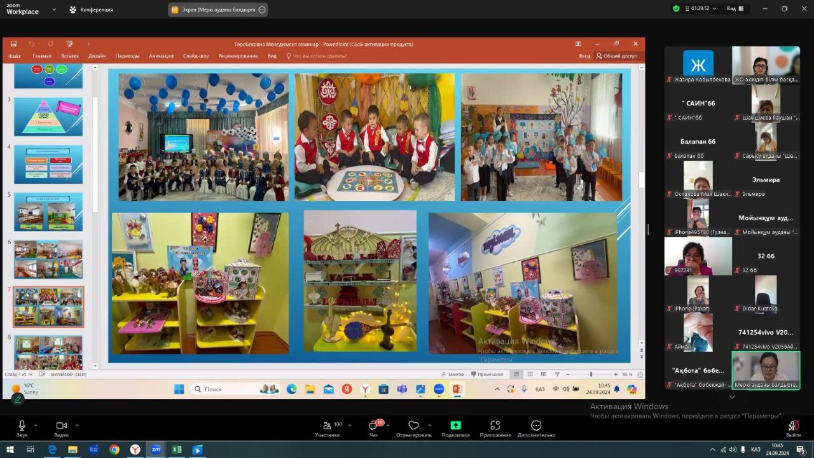
Task: Open the Вставка ribbon tab
Action: point(70,56)
